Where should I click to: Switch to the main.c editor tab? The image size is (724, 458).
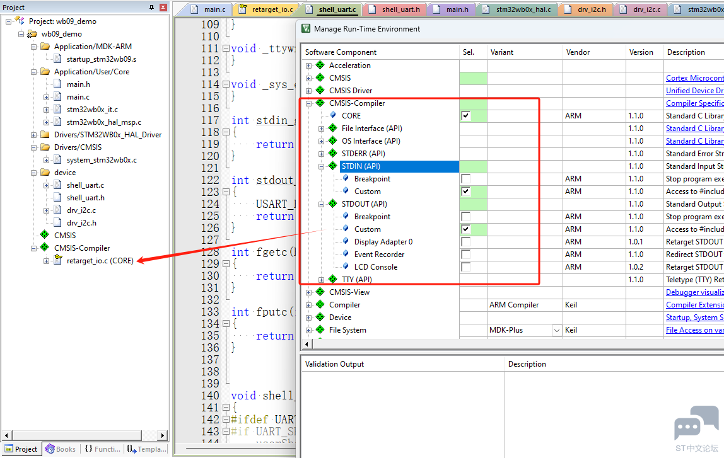[209, 9]
